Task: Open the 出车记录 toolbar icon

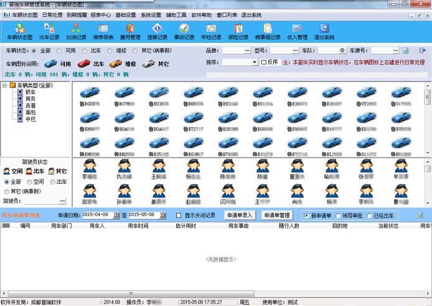Action: [x=49, y=31]
